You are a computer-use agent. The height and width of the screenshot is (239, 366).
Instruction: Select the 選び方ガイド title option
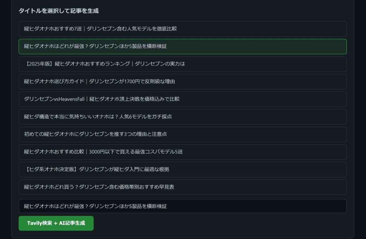click(182, 81)
